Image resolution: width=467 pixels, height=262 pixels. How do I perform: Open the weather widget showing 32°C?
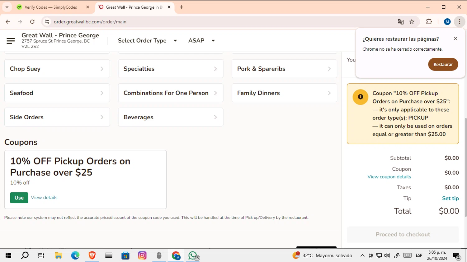pyautogui.click(x=323, y=255)
